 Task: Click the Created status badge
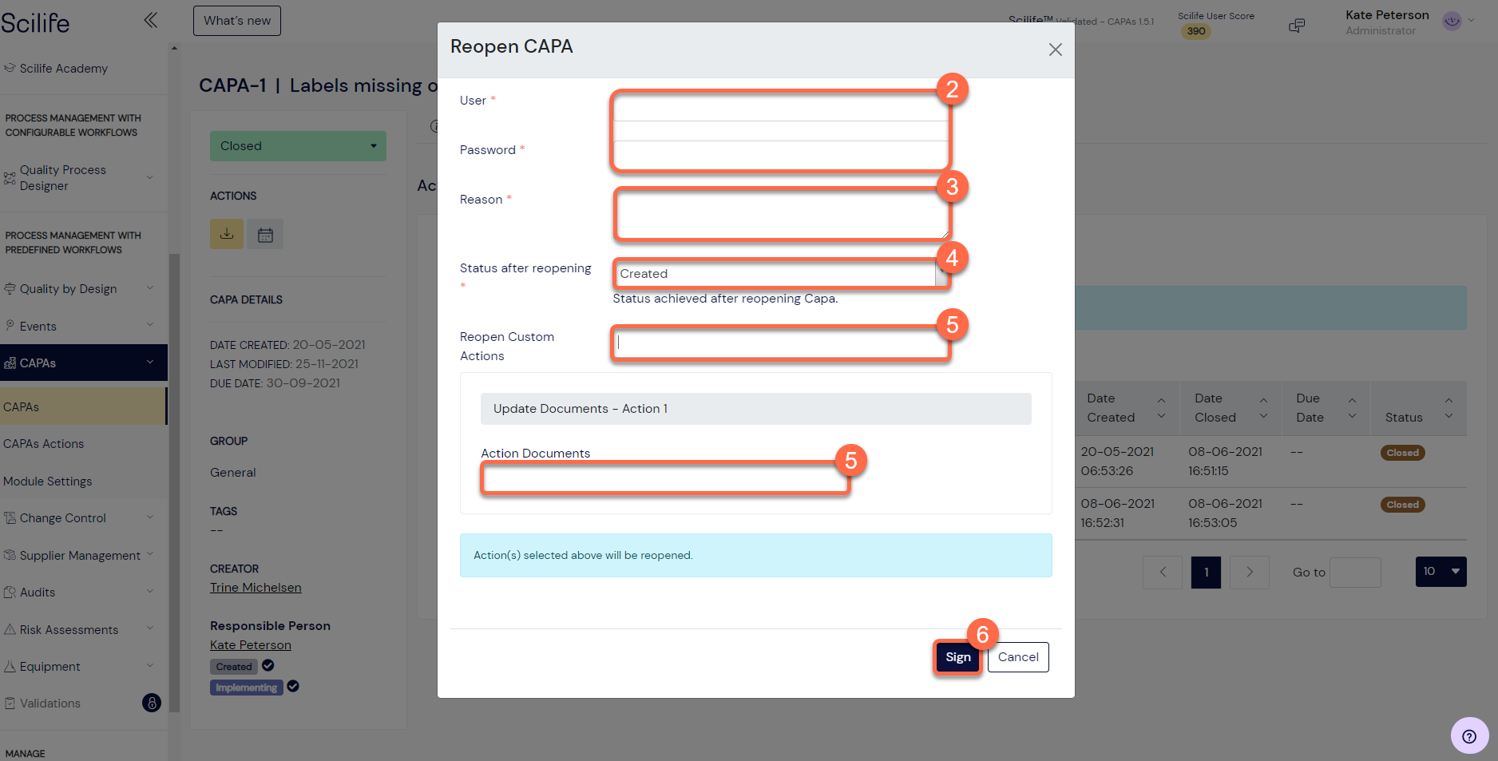click(234, 667)
